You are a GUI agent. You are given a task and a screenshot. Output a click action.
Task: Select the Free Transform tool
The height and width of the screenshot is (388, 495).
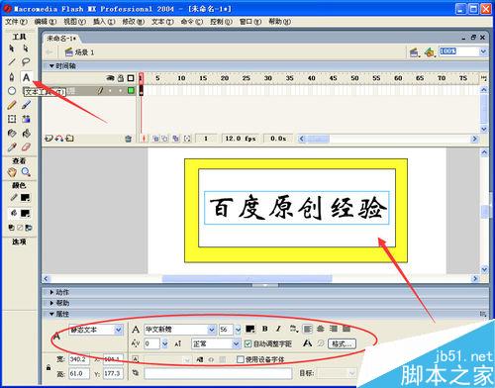pos(12,119)
